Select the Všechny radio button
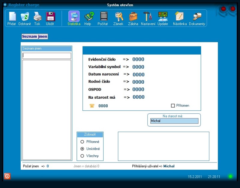The height and width of the screenshot is (188, 240). coord(82,156)
